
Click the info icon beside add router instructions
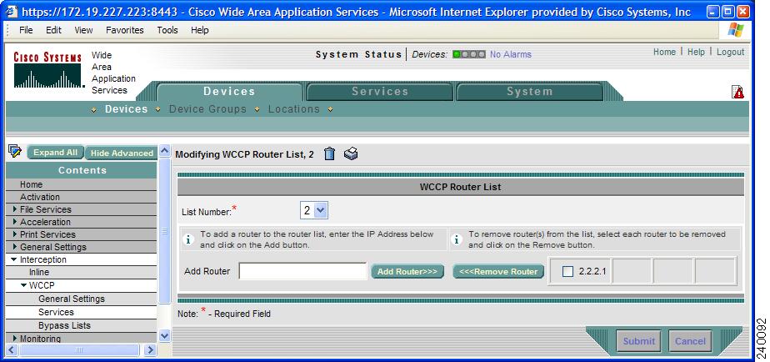pyautogui.click(x=187, y=239)
